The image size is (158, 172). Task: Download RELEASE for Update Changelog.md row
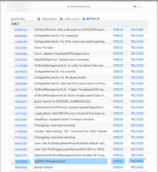(x=137, y=161)
